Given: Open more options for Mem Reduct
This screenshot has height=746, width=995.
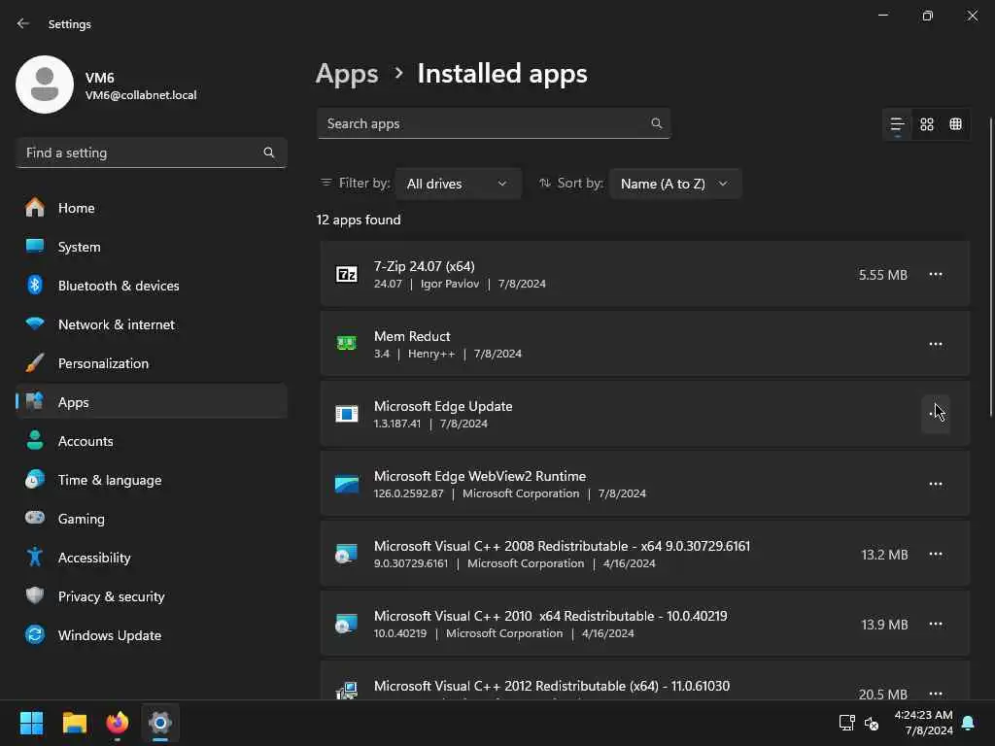Looking at the screenshot, I should (x=936, y=345).
